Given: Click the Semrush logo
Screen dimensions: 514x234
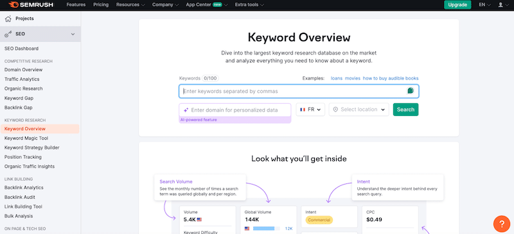Looking at the screenshot, I should 31,4.
